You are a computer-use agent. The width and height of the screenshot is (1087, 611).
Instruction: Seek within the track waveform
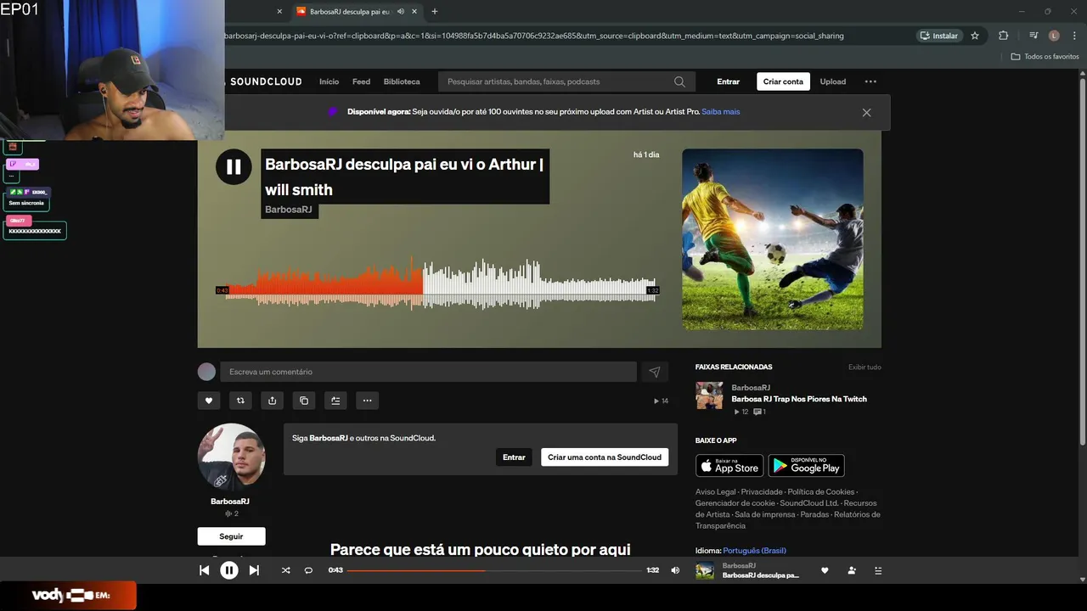point(437,284)
